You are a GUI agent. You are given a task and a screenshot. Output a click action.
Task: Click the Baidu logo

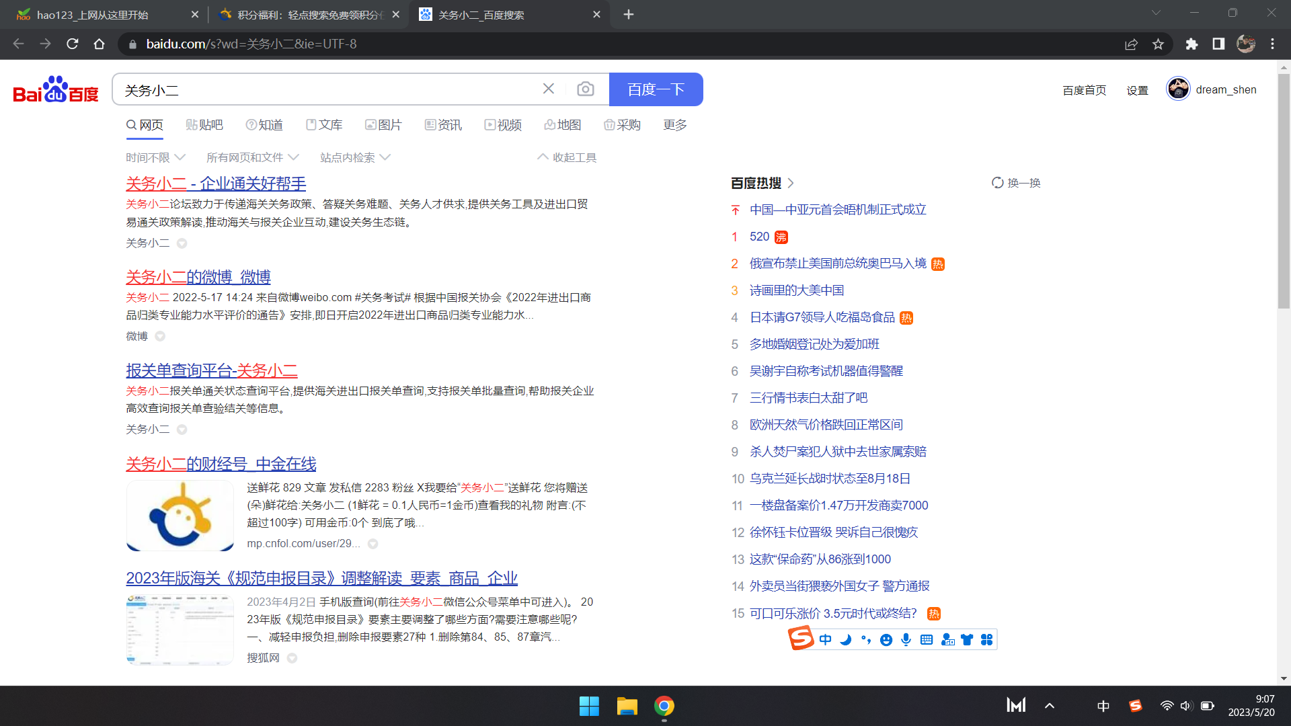coord(56,89)
